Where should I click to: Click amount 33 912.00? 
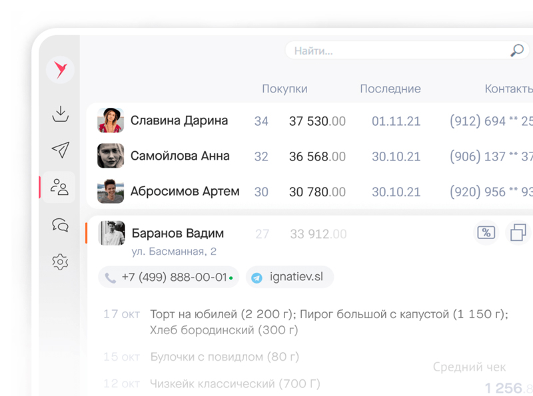[318, 234]
